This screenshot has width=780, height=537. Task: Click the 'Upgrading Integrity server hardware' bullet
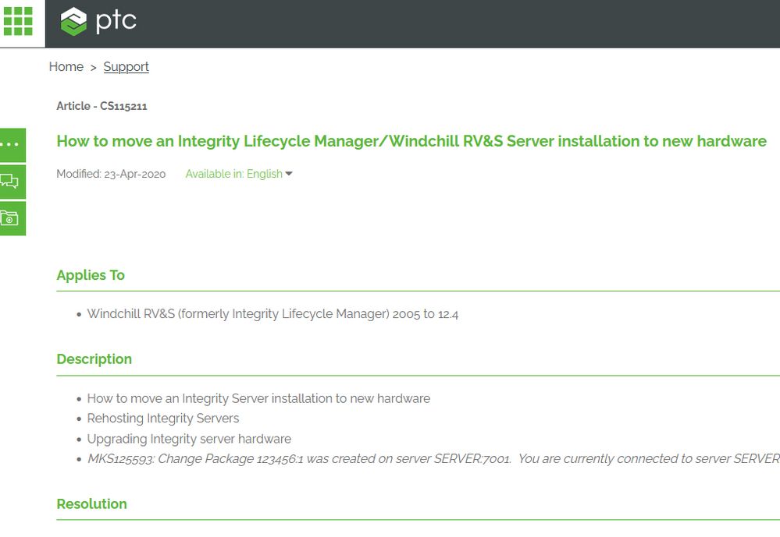tap(189, 439)
